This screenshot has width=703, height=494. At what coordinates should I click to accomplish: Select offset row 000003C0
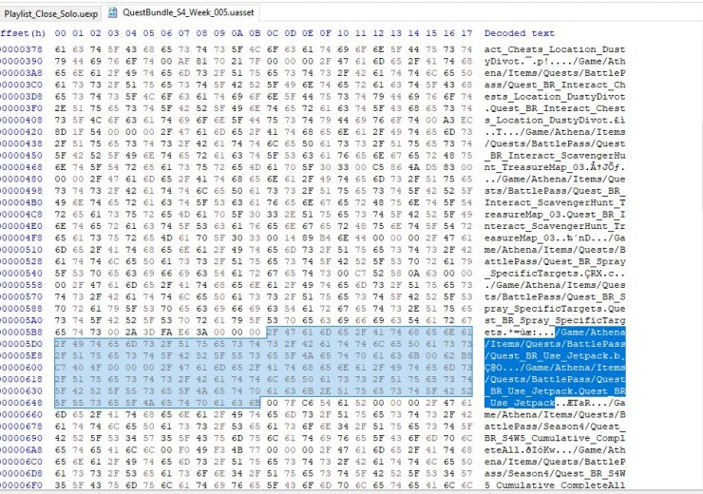click(x=22, y=85)
